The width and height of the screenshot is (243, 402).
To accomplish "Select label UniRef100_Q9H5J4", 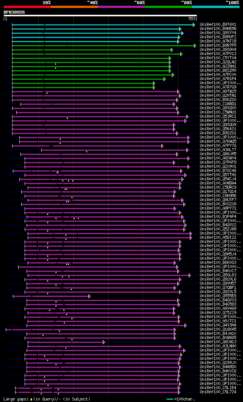I will click(x=218, y=254).
